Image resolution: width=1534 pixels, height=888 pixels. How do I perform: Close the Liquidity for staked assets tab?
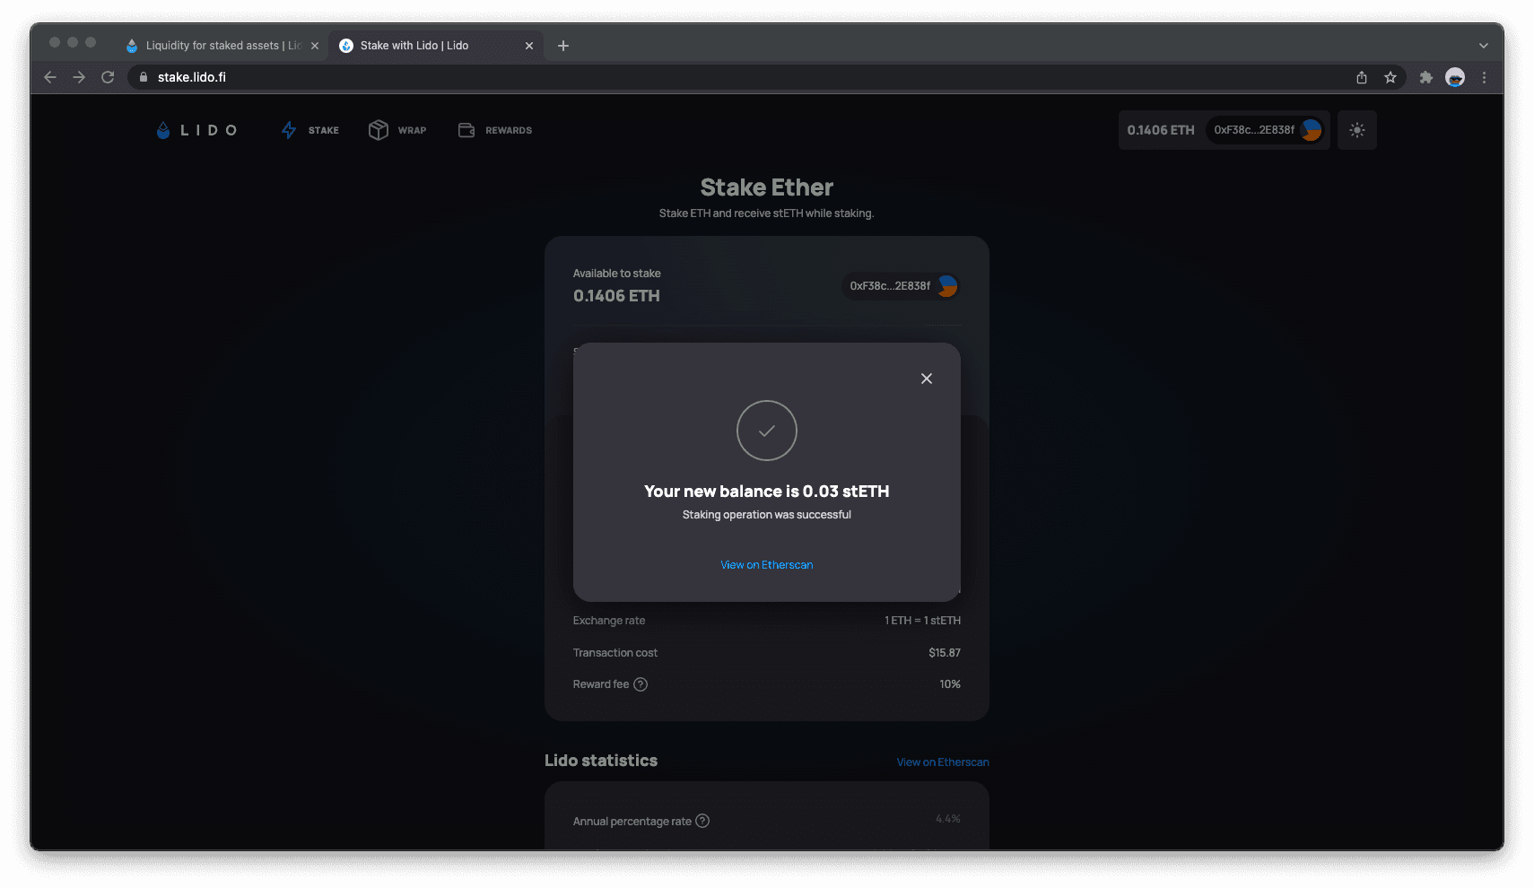tap(315, 46)
